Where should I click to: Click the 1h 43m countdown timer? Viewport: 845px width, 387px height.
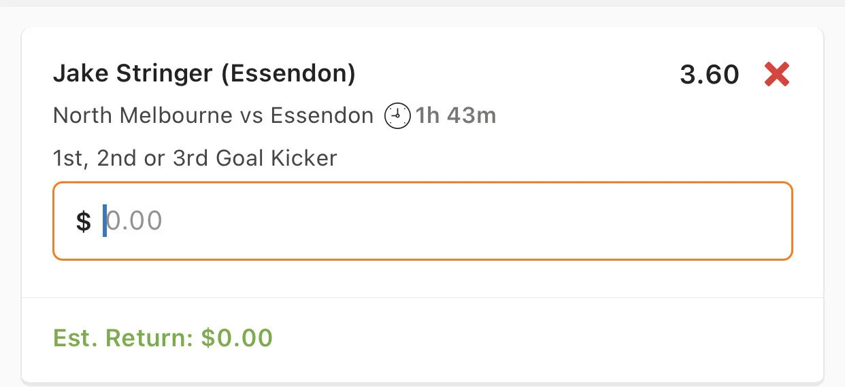tap(456, 116)
